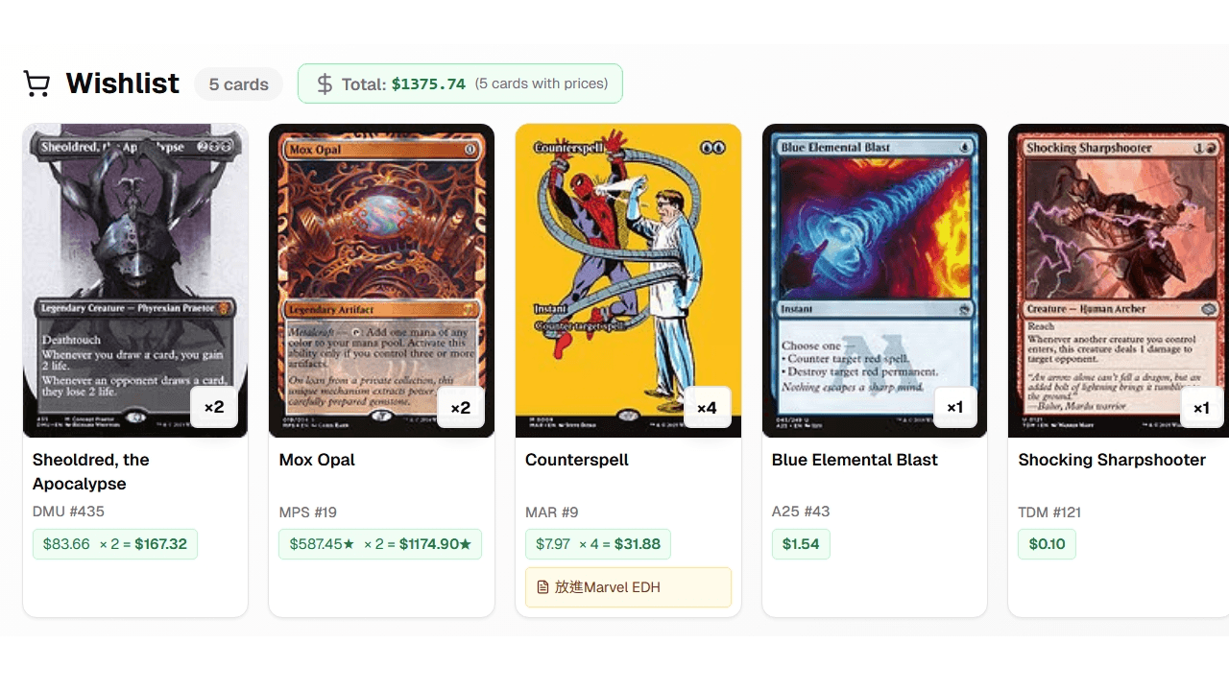Click the ×2 quantity badge on Sheoldred card

(x=214, y=407)
